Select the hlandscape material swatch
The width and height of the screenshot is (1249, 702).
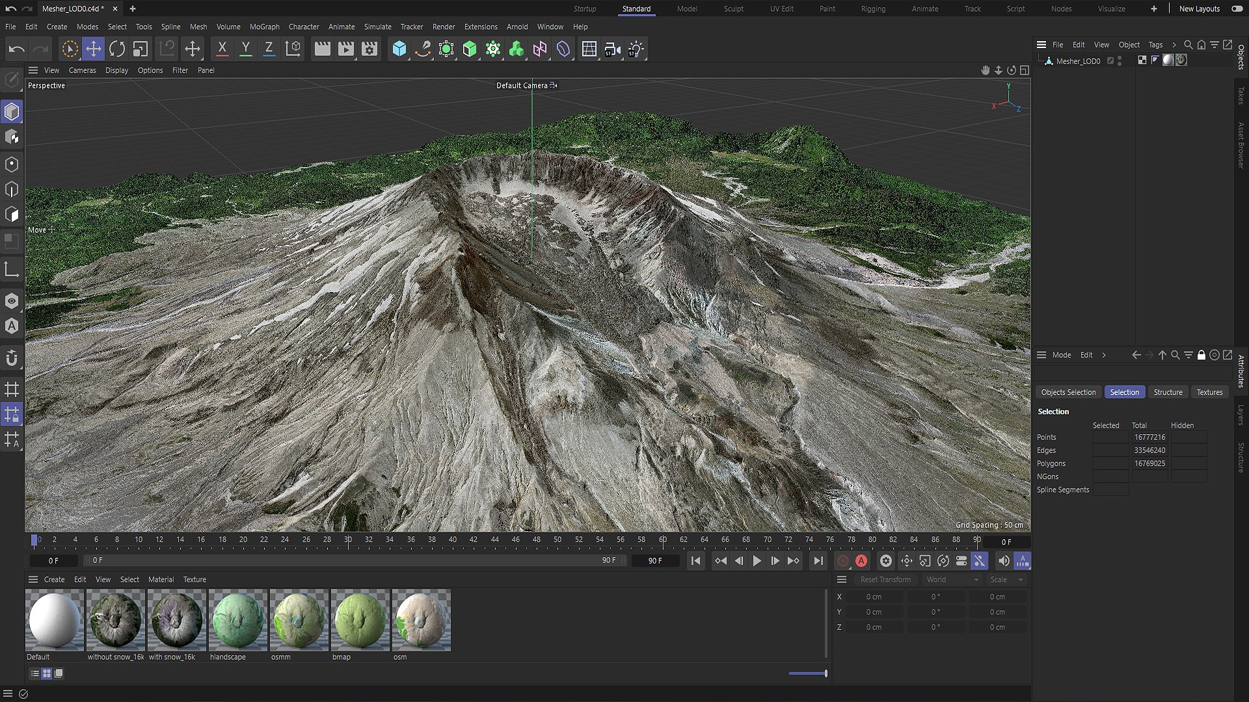pos(238,619)
